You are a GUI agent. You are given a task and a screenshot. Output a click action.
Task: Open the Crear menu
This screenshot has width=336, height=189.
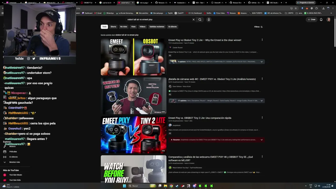point(312,19)
